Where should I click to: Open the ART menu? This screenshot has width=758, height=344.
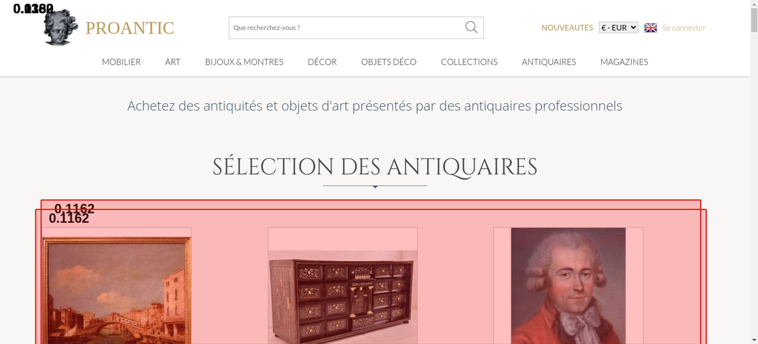[173, 62]
